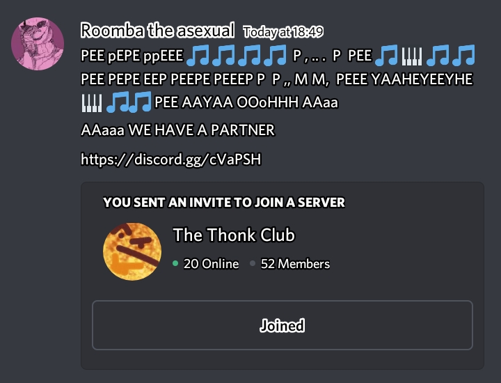Click the first music note emoji after ppEEE
This screenshot has width=501, height=383.
click(198, 55)
